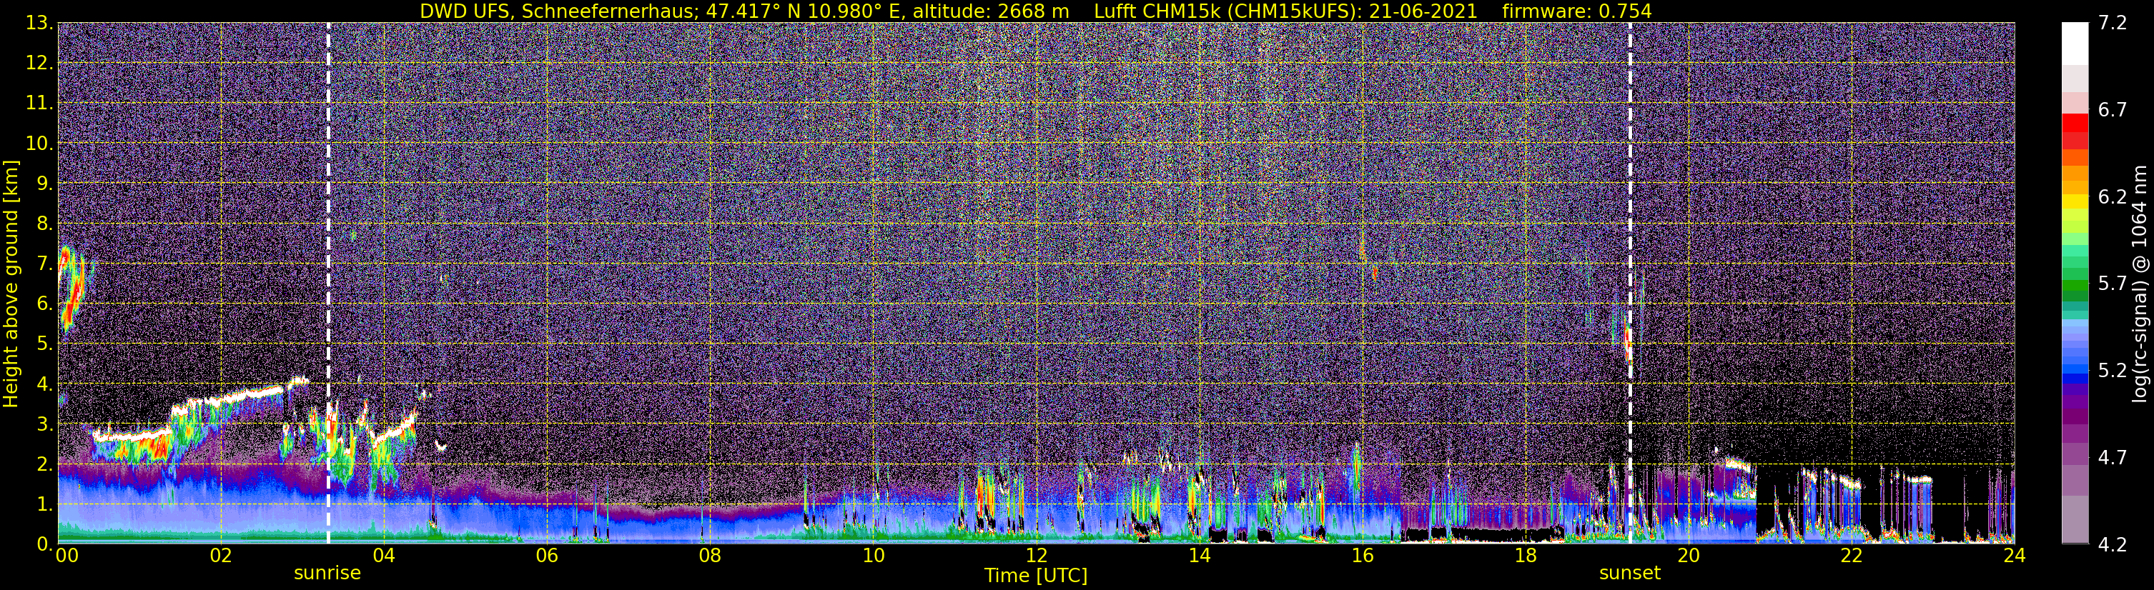Image resolution: width=2154 pixels, height=590 pixels.
Task: Click the x-axis tick label '24'
Action: [2015, 555]
